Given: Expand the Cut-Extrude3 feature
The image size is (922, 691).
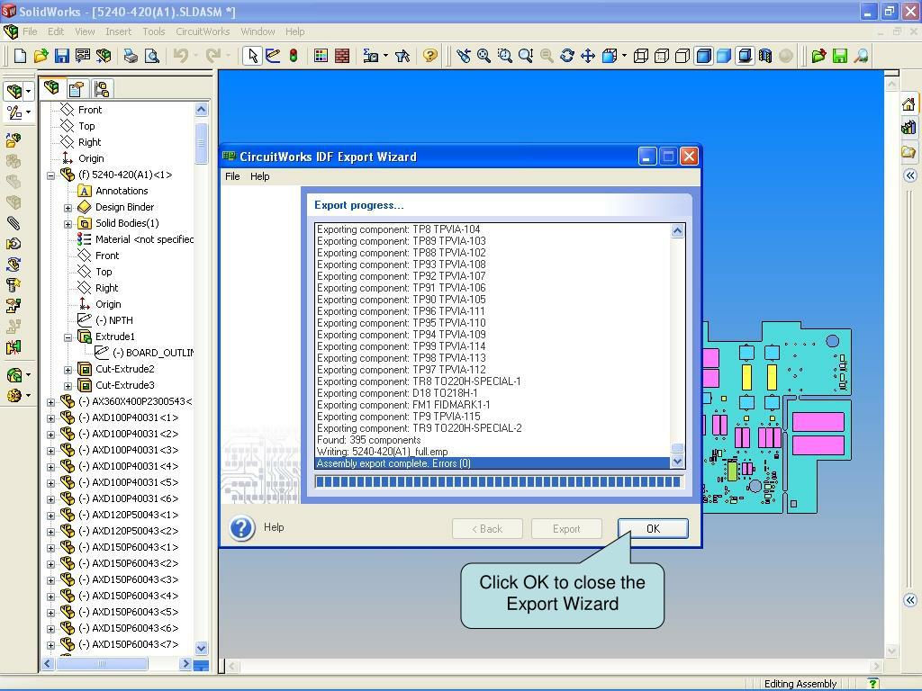Looking at the screenshot, I should tap(68, 386).
